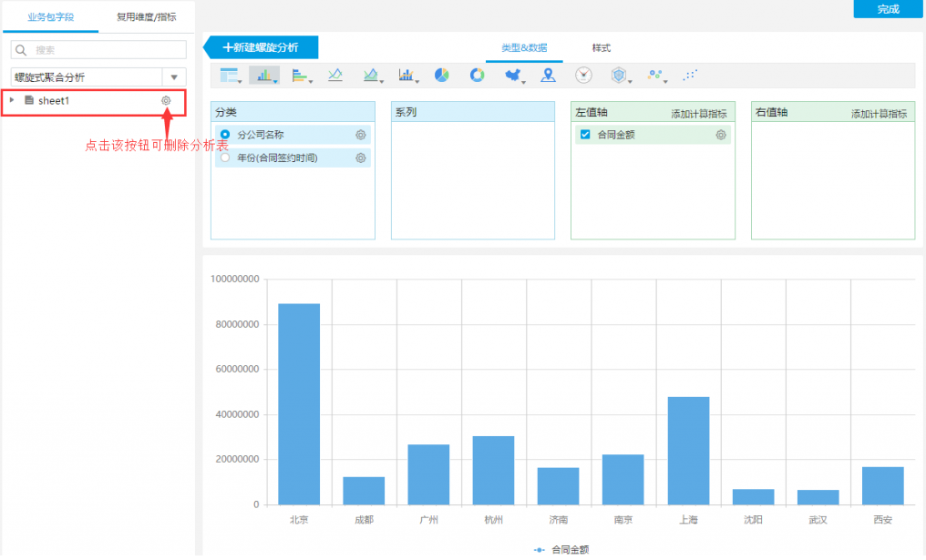Switch to the 类型&数据 tab
The image size is (926, 560).
tap(524, 47)
